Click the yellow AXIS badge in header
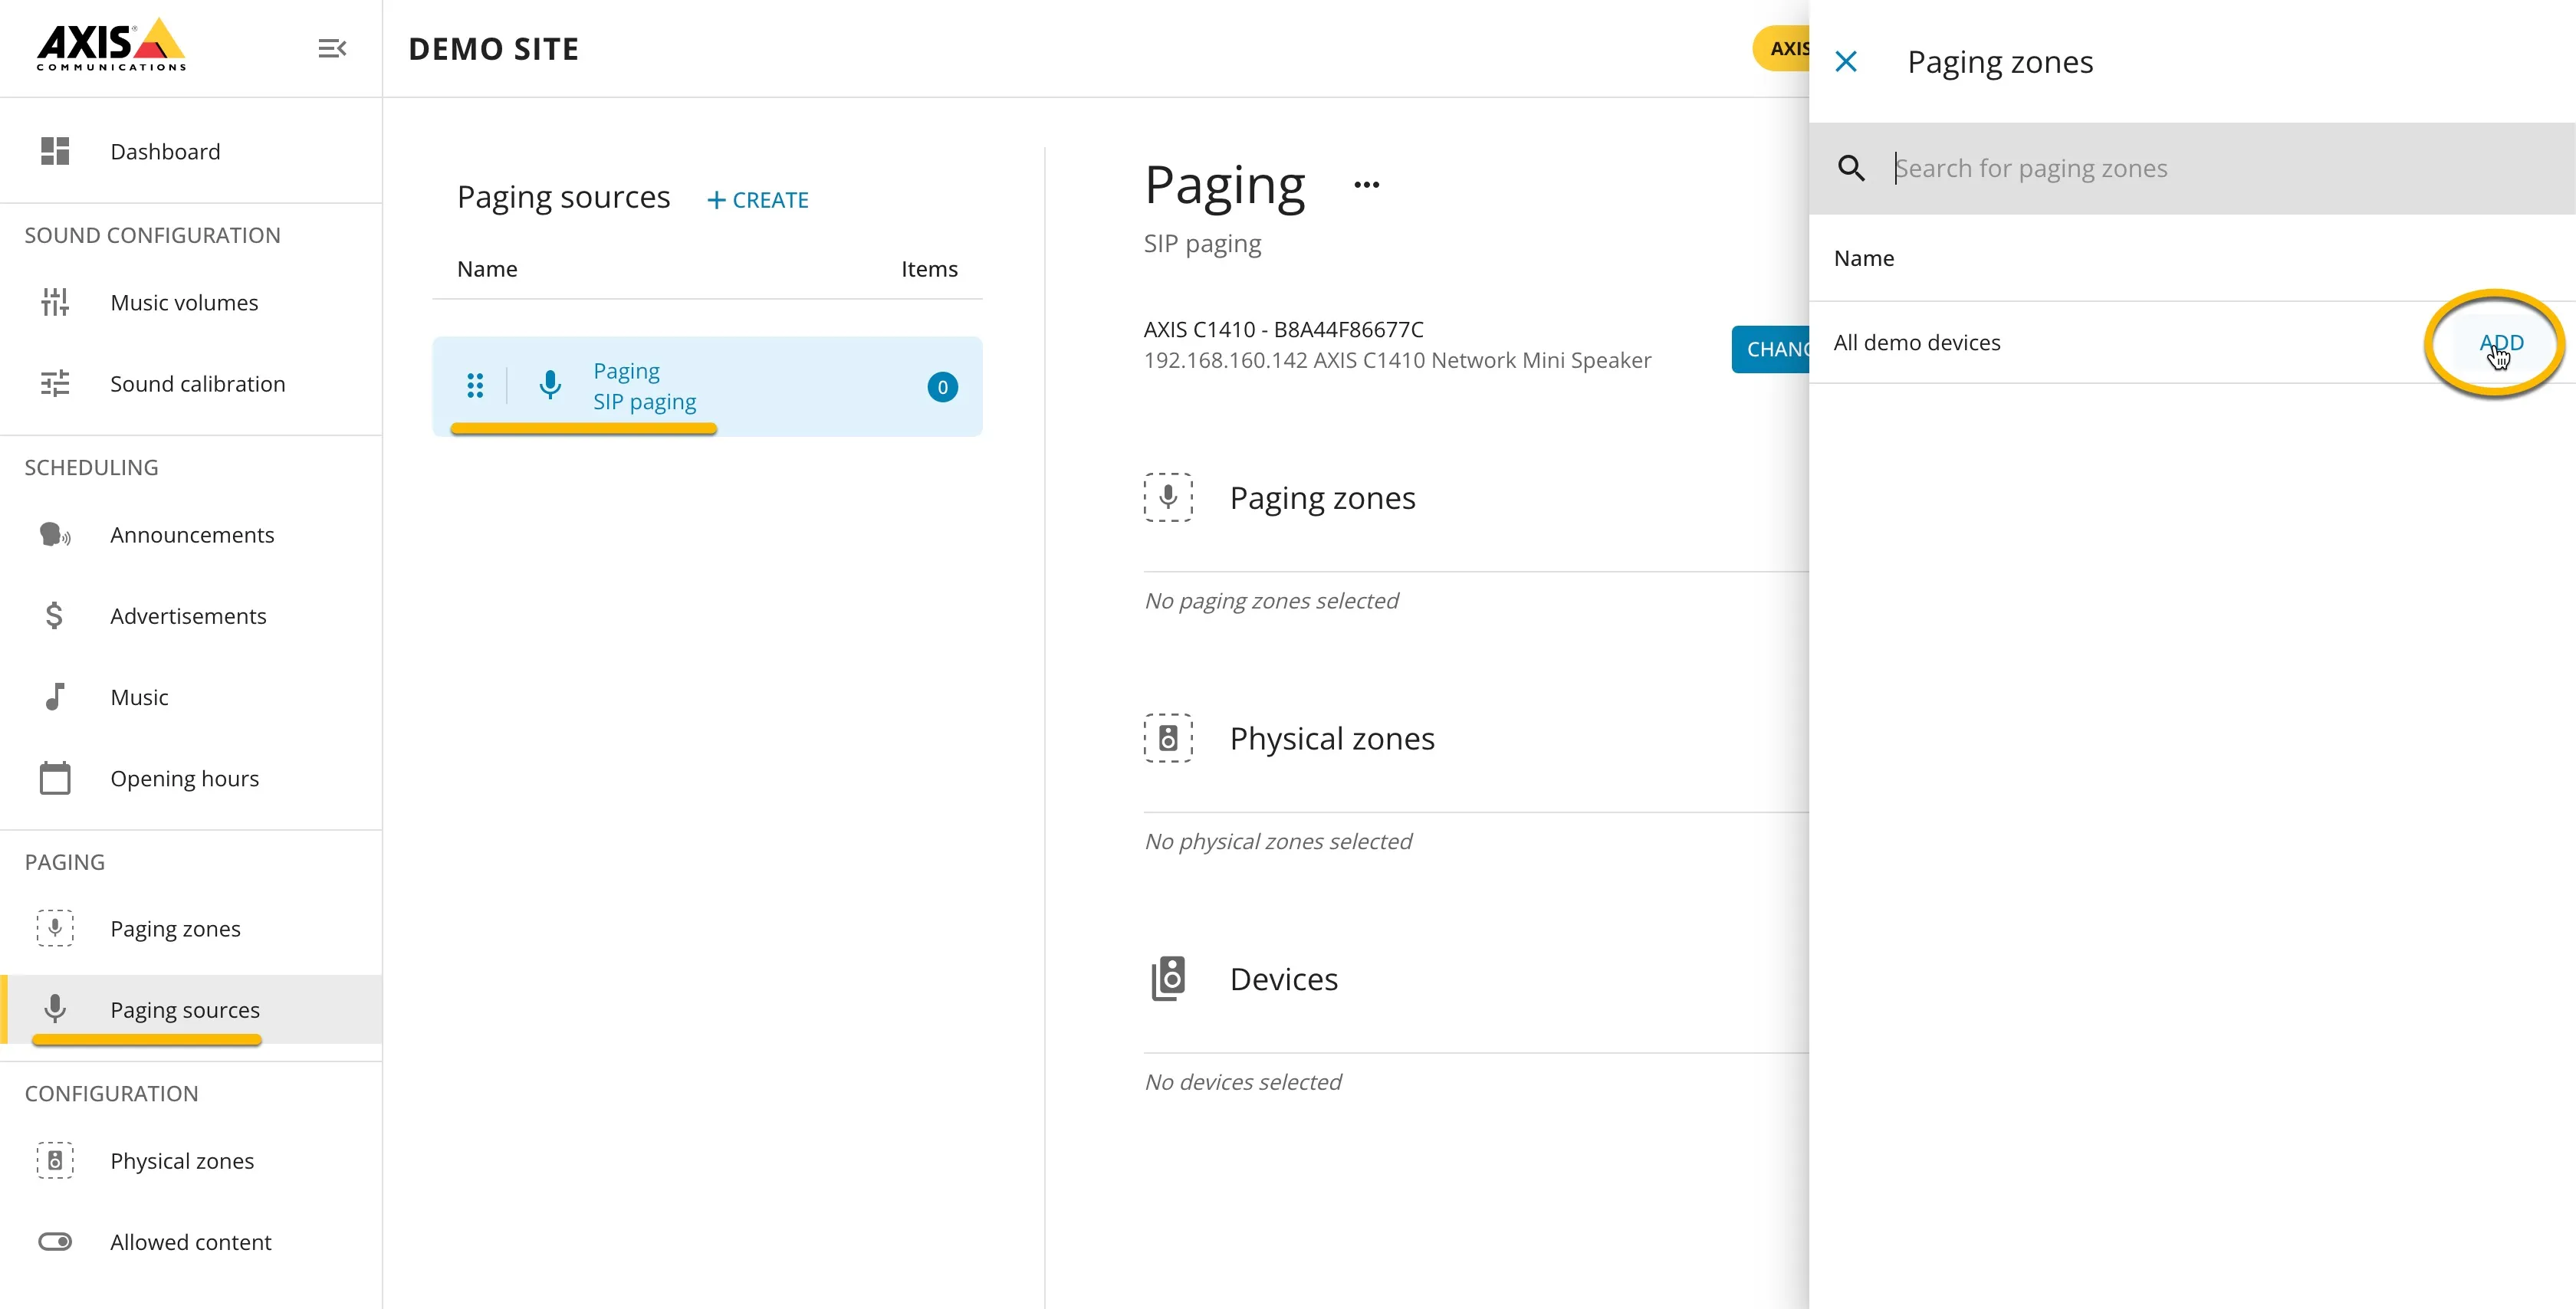This screenshot has height=1309, width=2576. (x=1781, y=48)
